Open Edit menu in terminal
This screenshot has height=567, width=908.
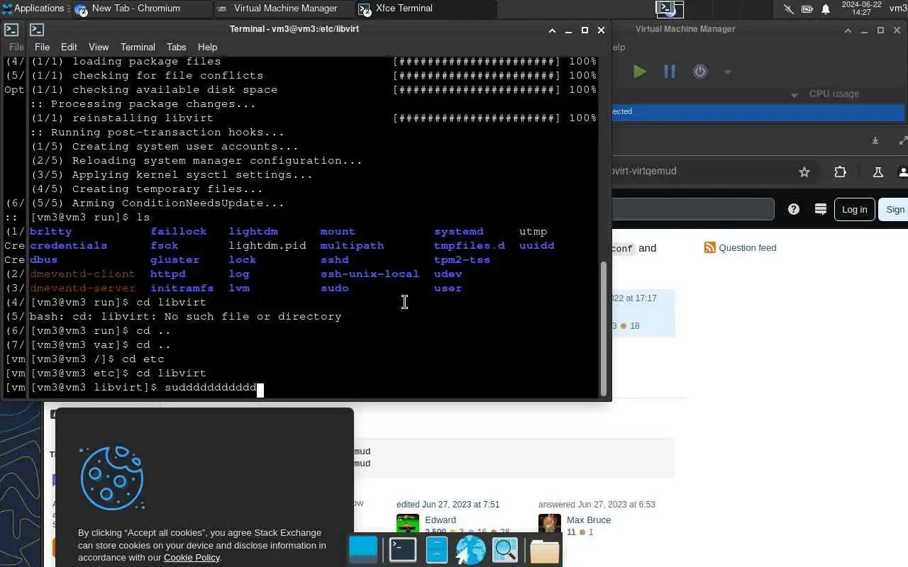tap(69, 47)
